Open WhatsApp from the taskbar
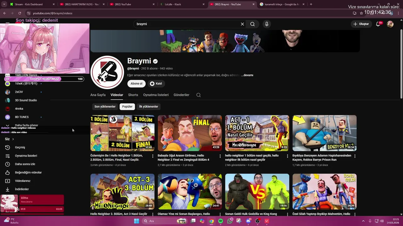This screenshot has height=226, width=403. point(230,221)
